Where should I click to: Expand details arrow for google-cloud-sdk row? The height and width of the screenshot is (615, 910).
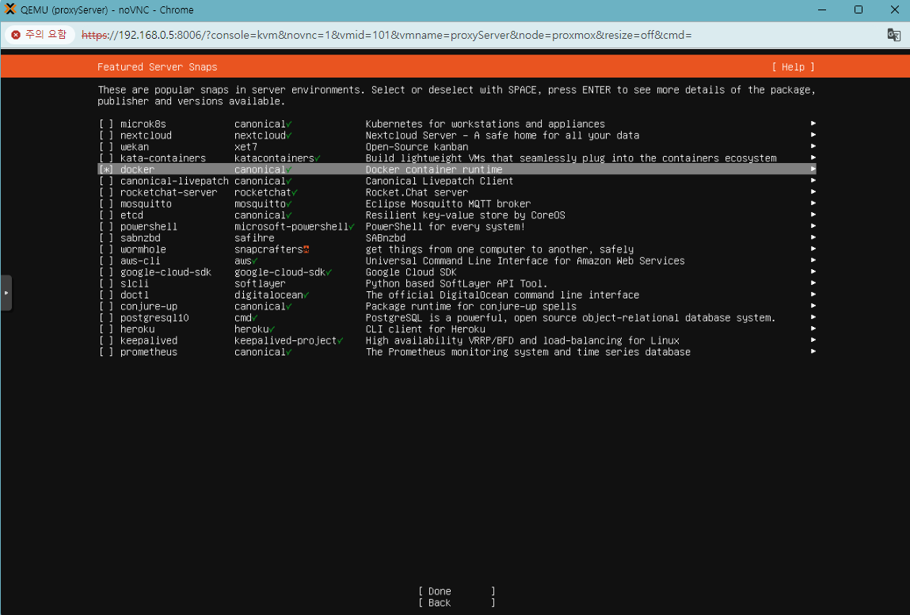click(x=813, y=271)
